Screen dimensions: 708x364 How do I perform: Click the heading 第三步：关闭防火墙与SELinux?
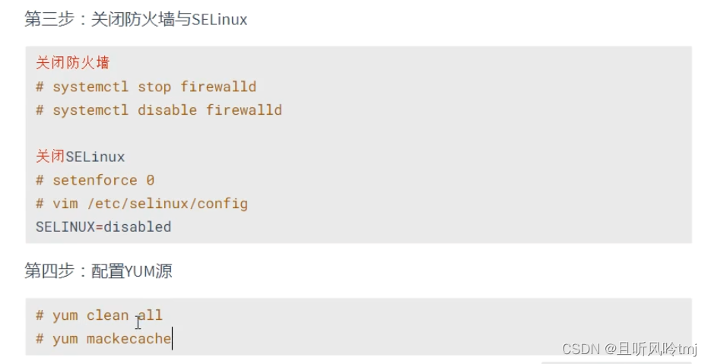click(135, 20)
